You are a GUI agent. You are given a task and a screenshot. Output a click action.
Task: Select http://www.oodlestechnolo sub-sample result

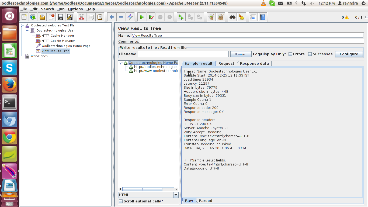[156, 71]
